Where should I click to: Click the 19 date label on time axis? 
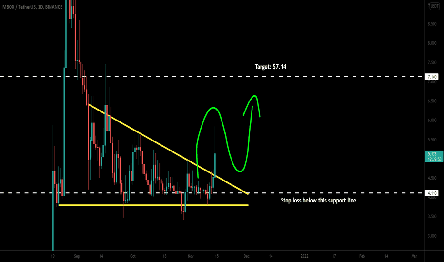53,256
